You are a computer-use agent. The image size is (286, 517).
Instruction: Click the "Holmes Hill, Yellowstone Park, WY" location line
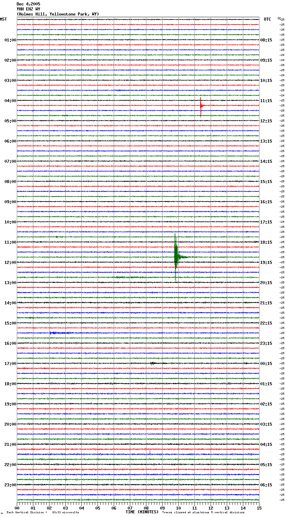coord(58,14)
